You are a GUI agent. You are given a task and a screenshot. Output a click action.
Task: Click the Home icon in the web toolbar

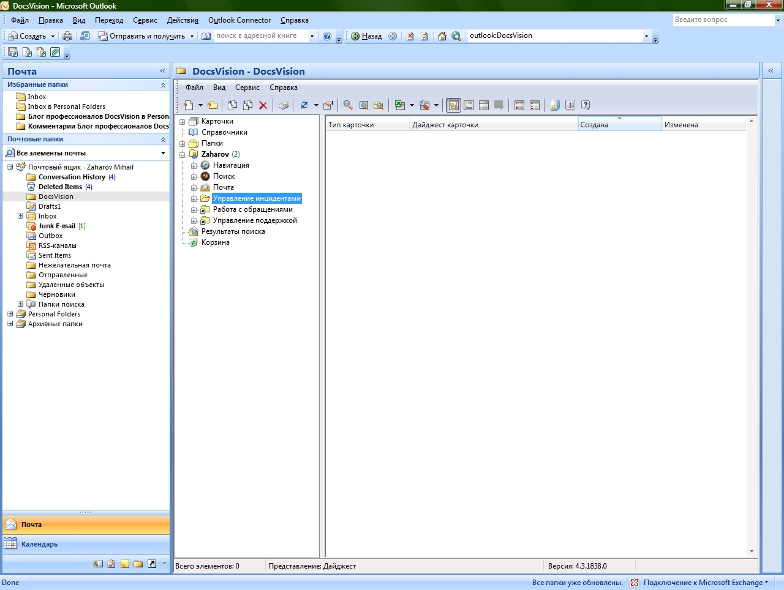pyautogui.click(x=442, y=36)
